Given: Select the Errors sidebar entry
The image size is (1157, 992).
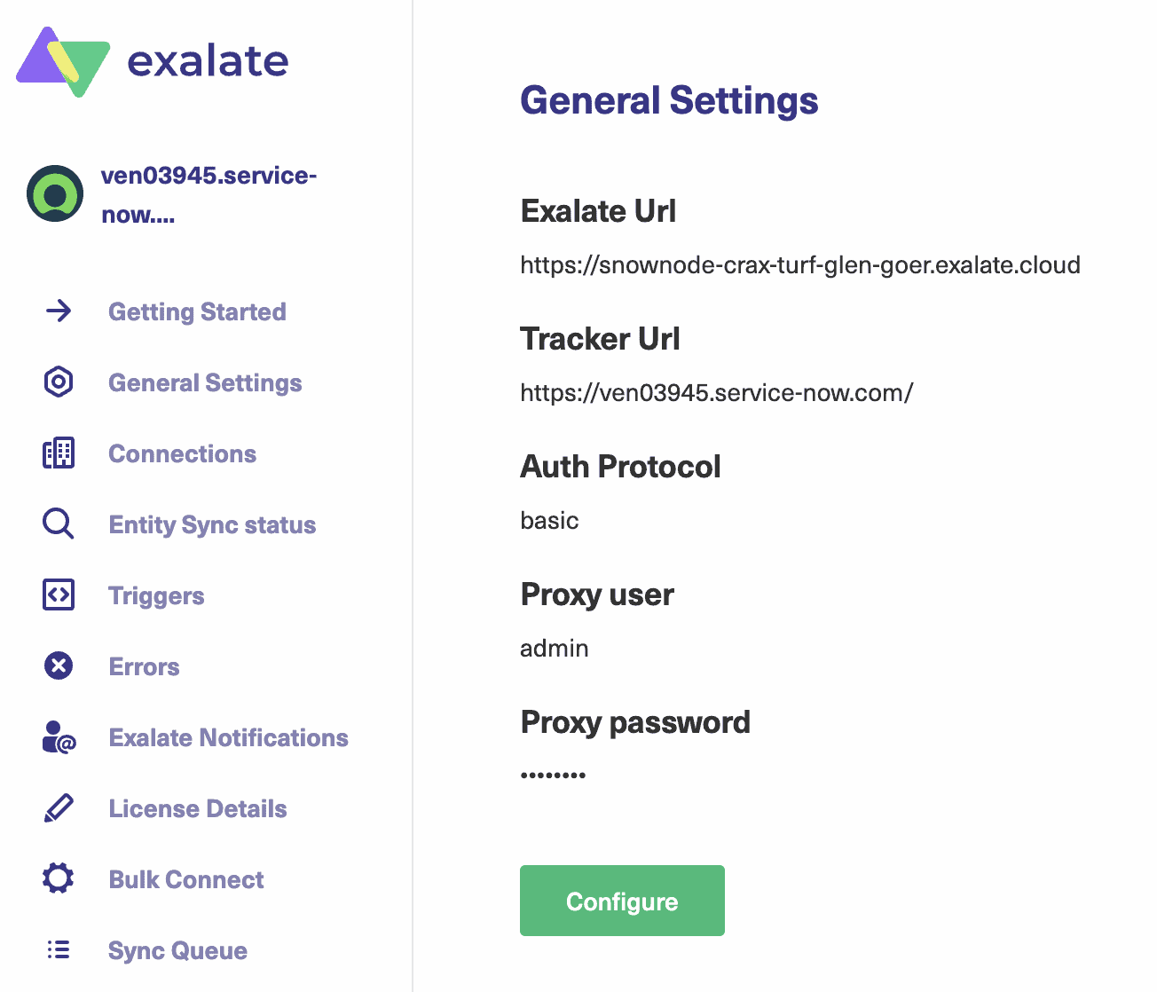Looking at the screenshot, I should 144,666.
